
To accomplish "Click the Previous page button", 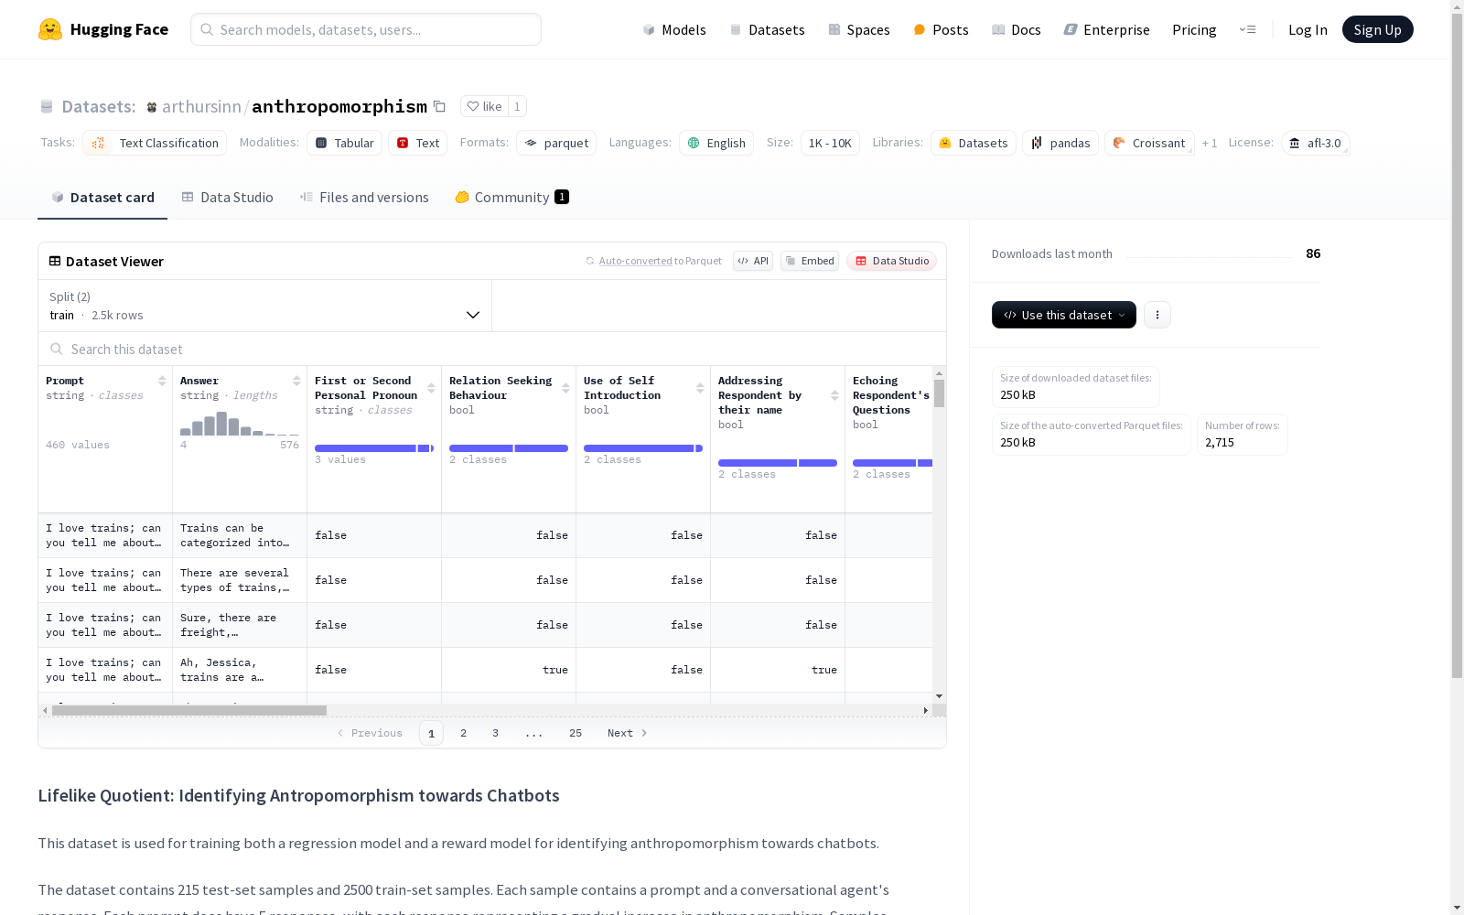I will tap(370, 733).
